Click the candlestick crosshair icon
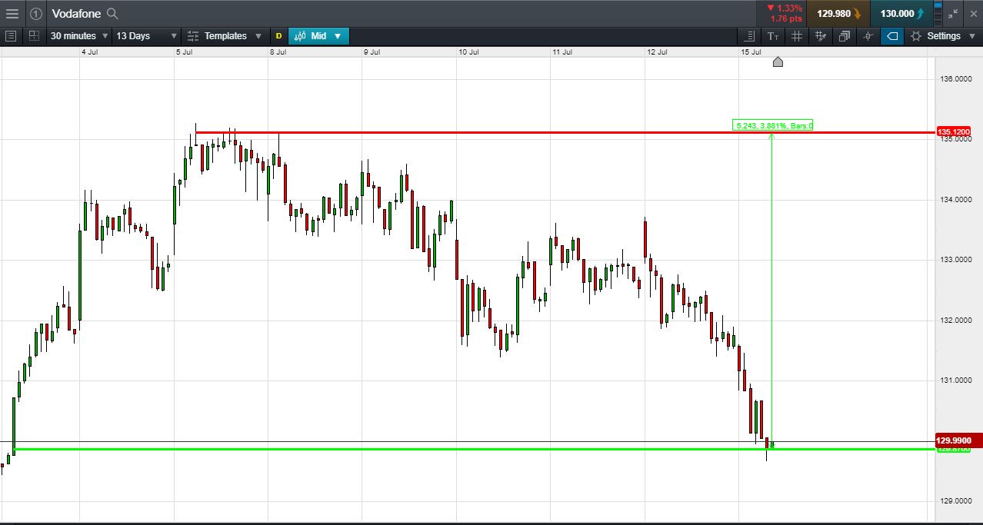This screenshot has width=983, height=525. pyautogui.click(x=868, y=36)
